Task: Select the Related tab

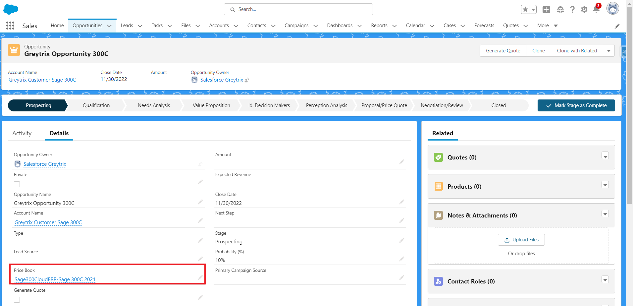Action: [443, 133]
